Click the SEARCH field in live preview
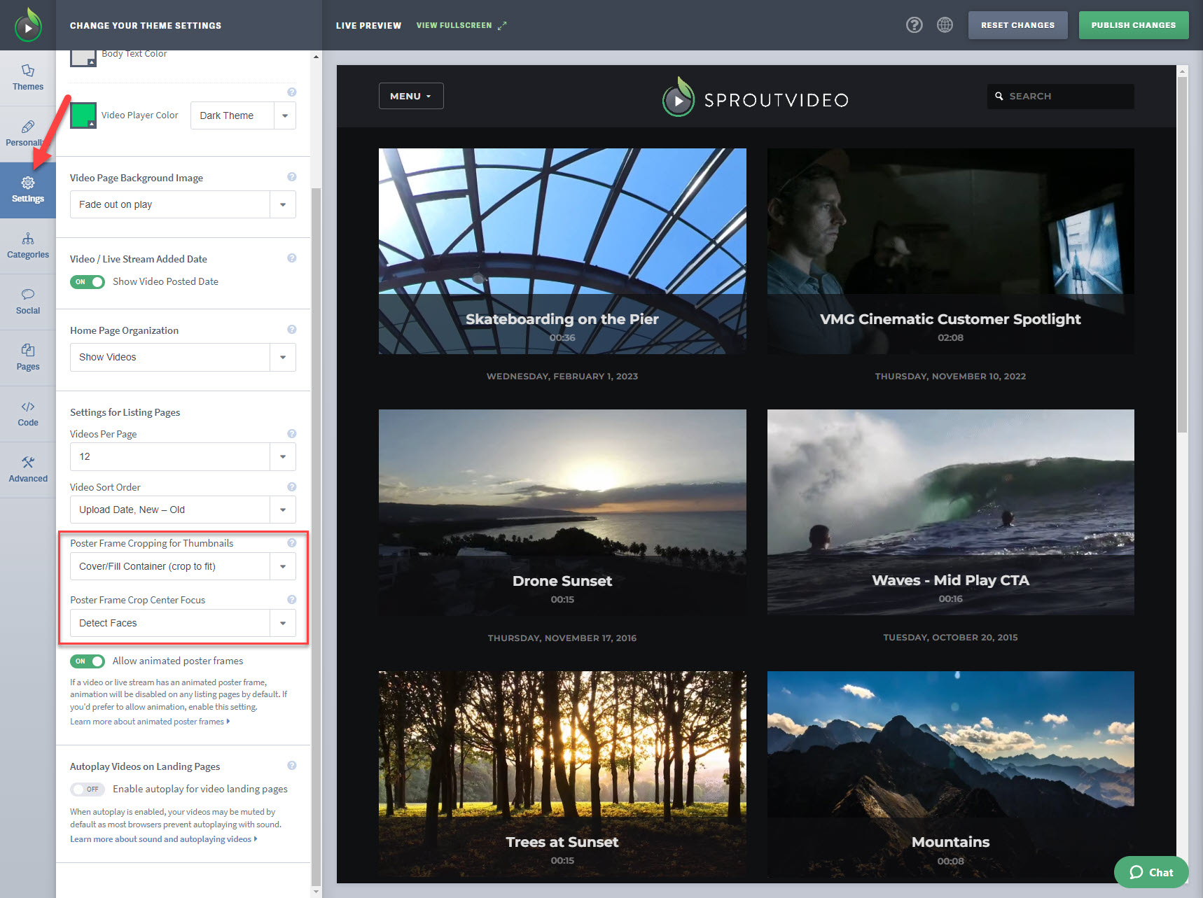Image resolution: width=1203 pixels, height=898 pixels. click(1060, 96)
